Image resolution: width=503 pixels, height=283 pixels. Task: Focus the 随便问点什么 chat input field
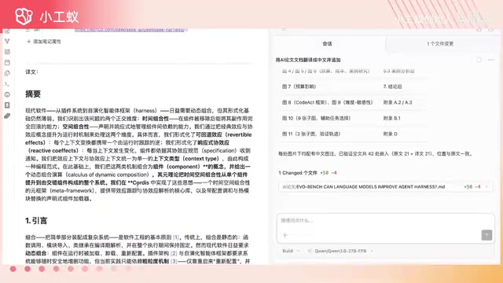386,220
